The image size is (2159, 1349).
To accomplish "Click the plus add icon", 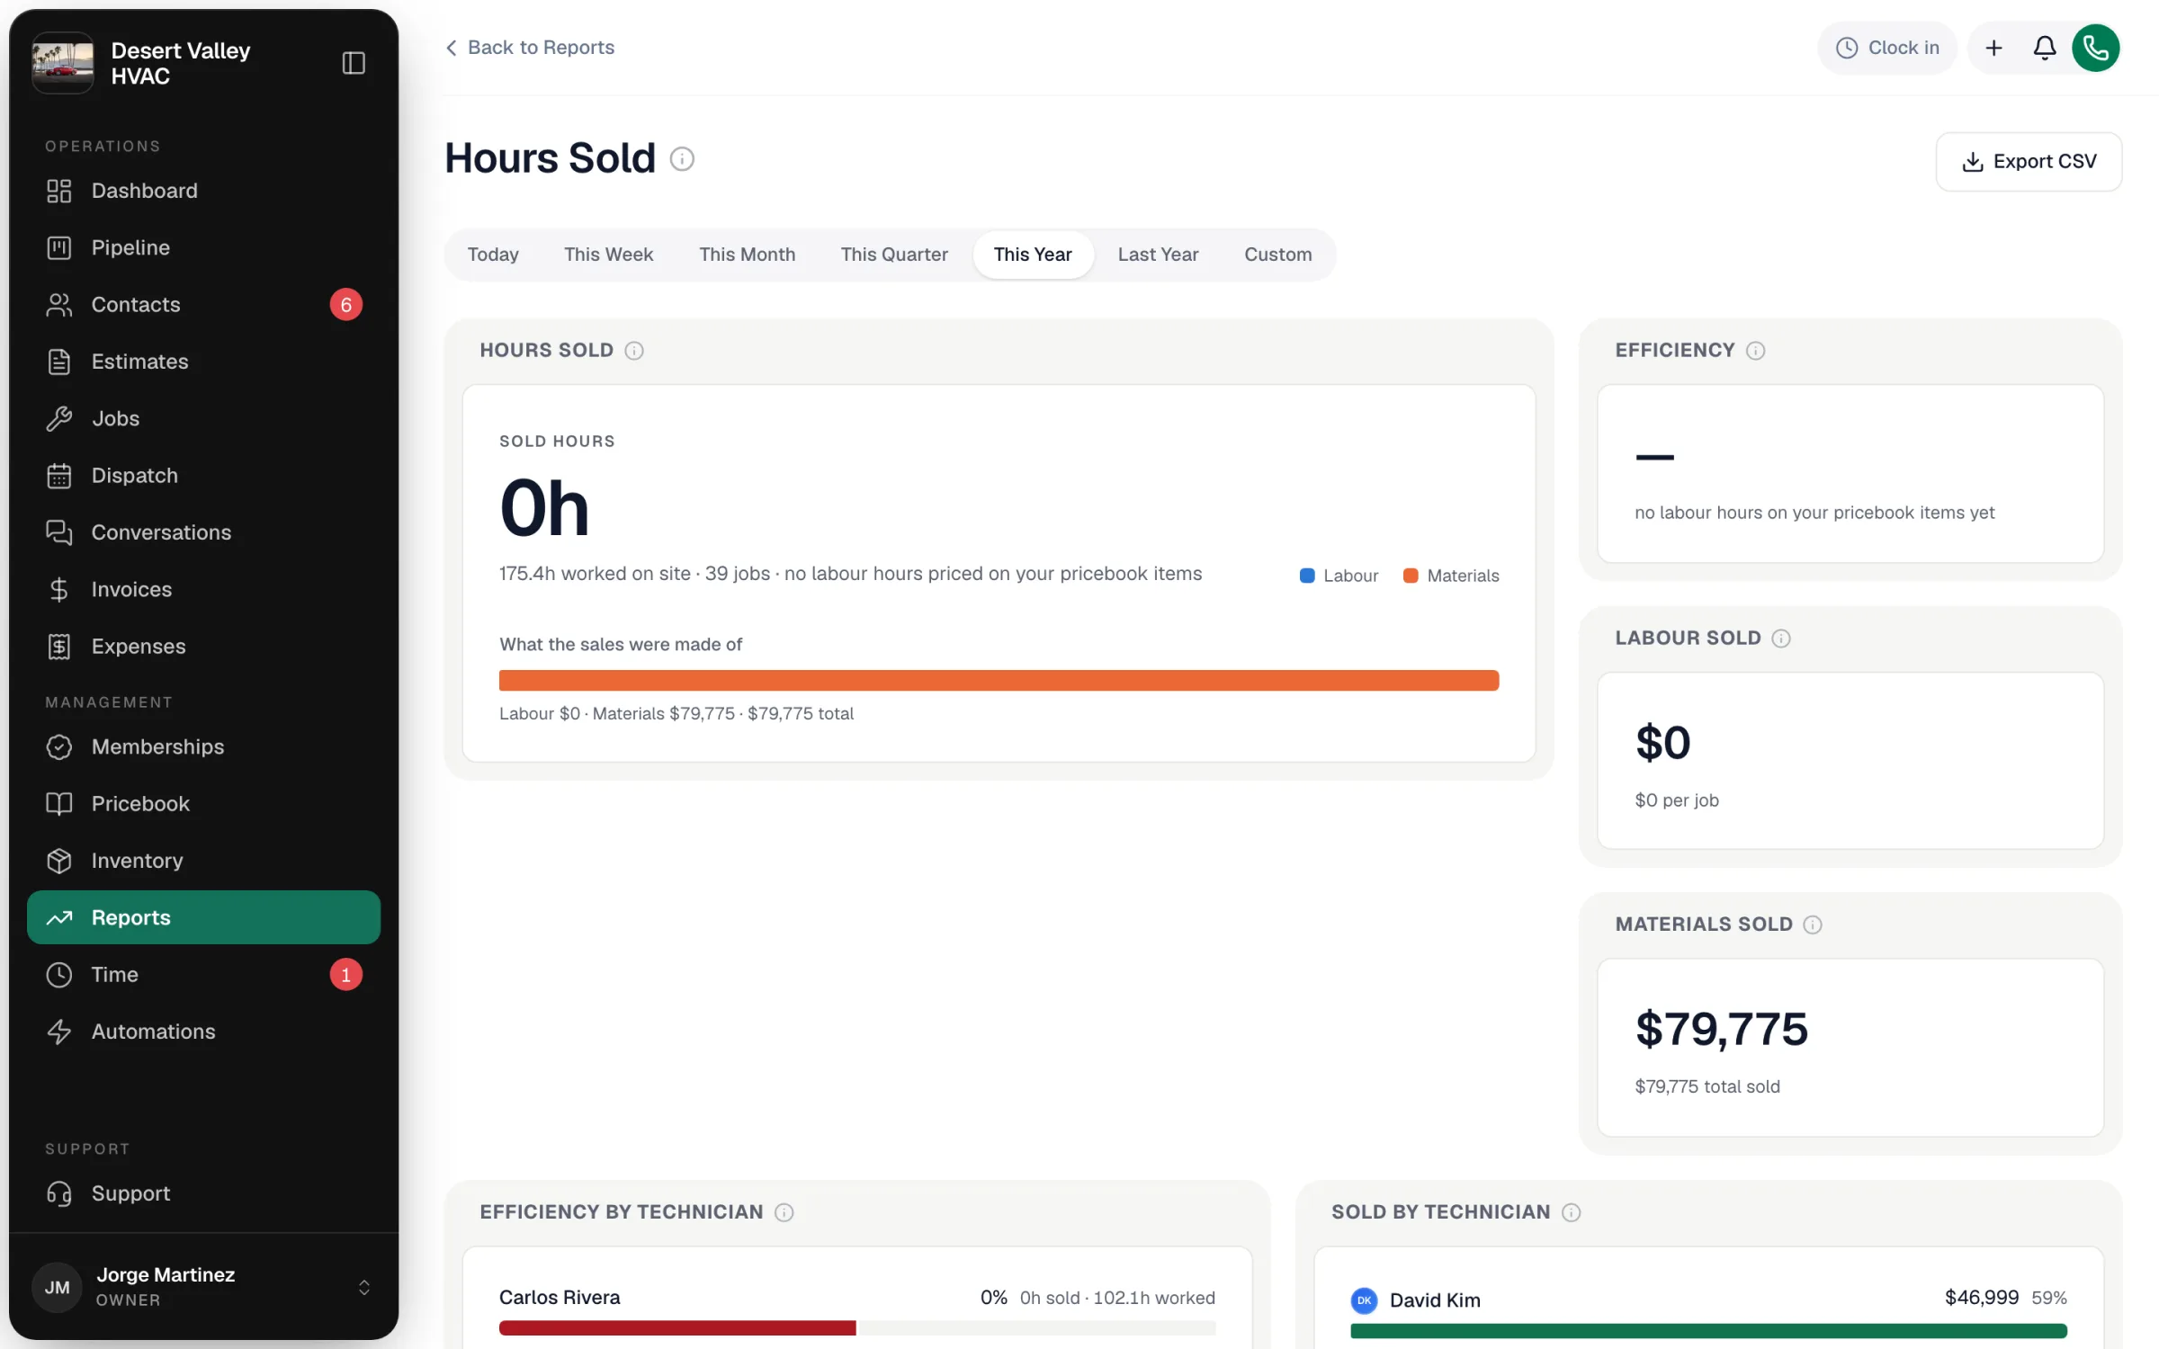I will tap(1993, 48).
